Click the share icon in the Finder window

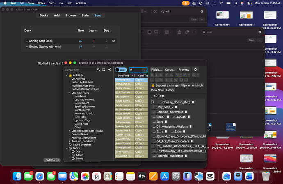[179, 32]
